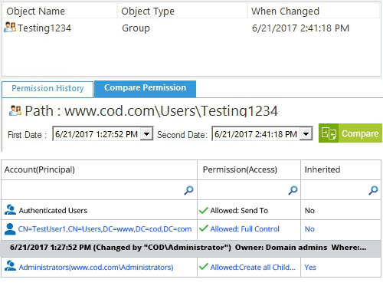Click the Allowed: Full Control permission cell
This screenshot has width=383, height=299.
pyautogui.click(x=249, y=229)
